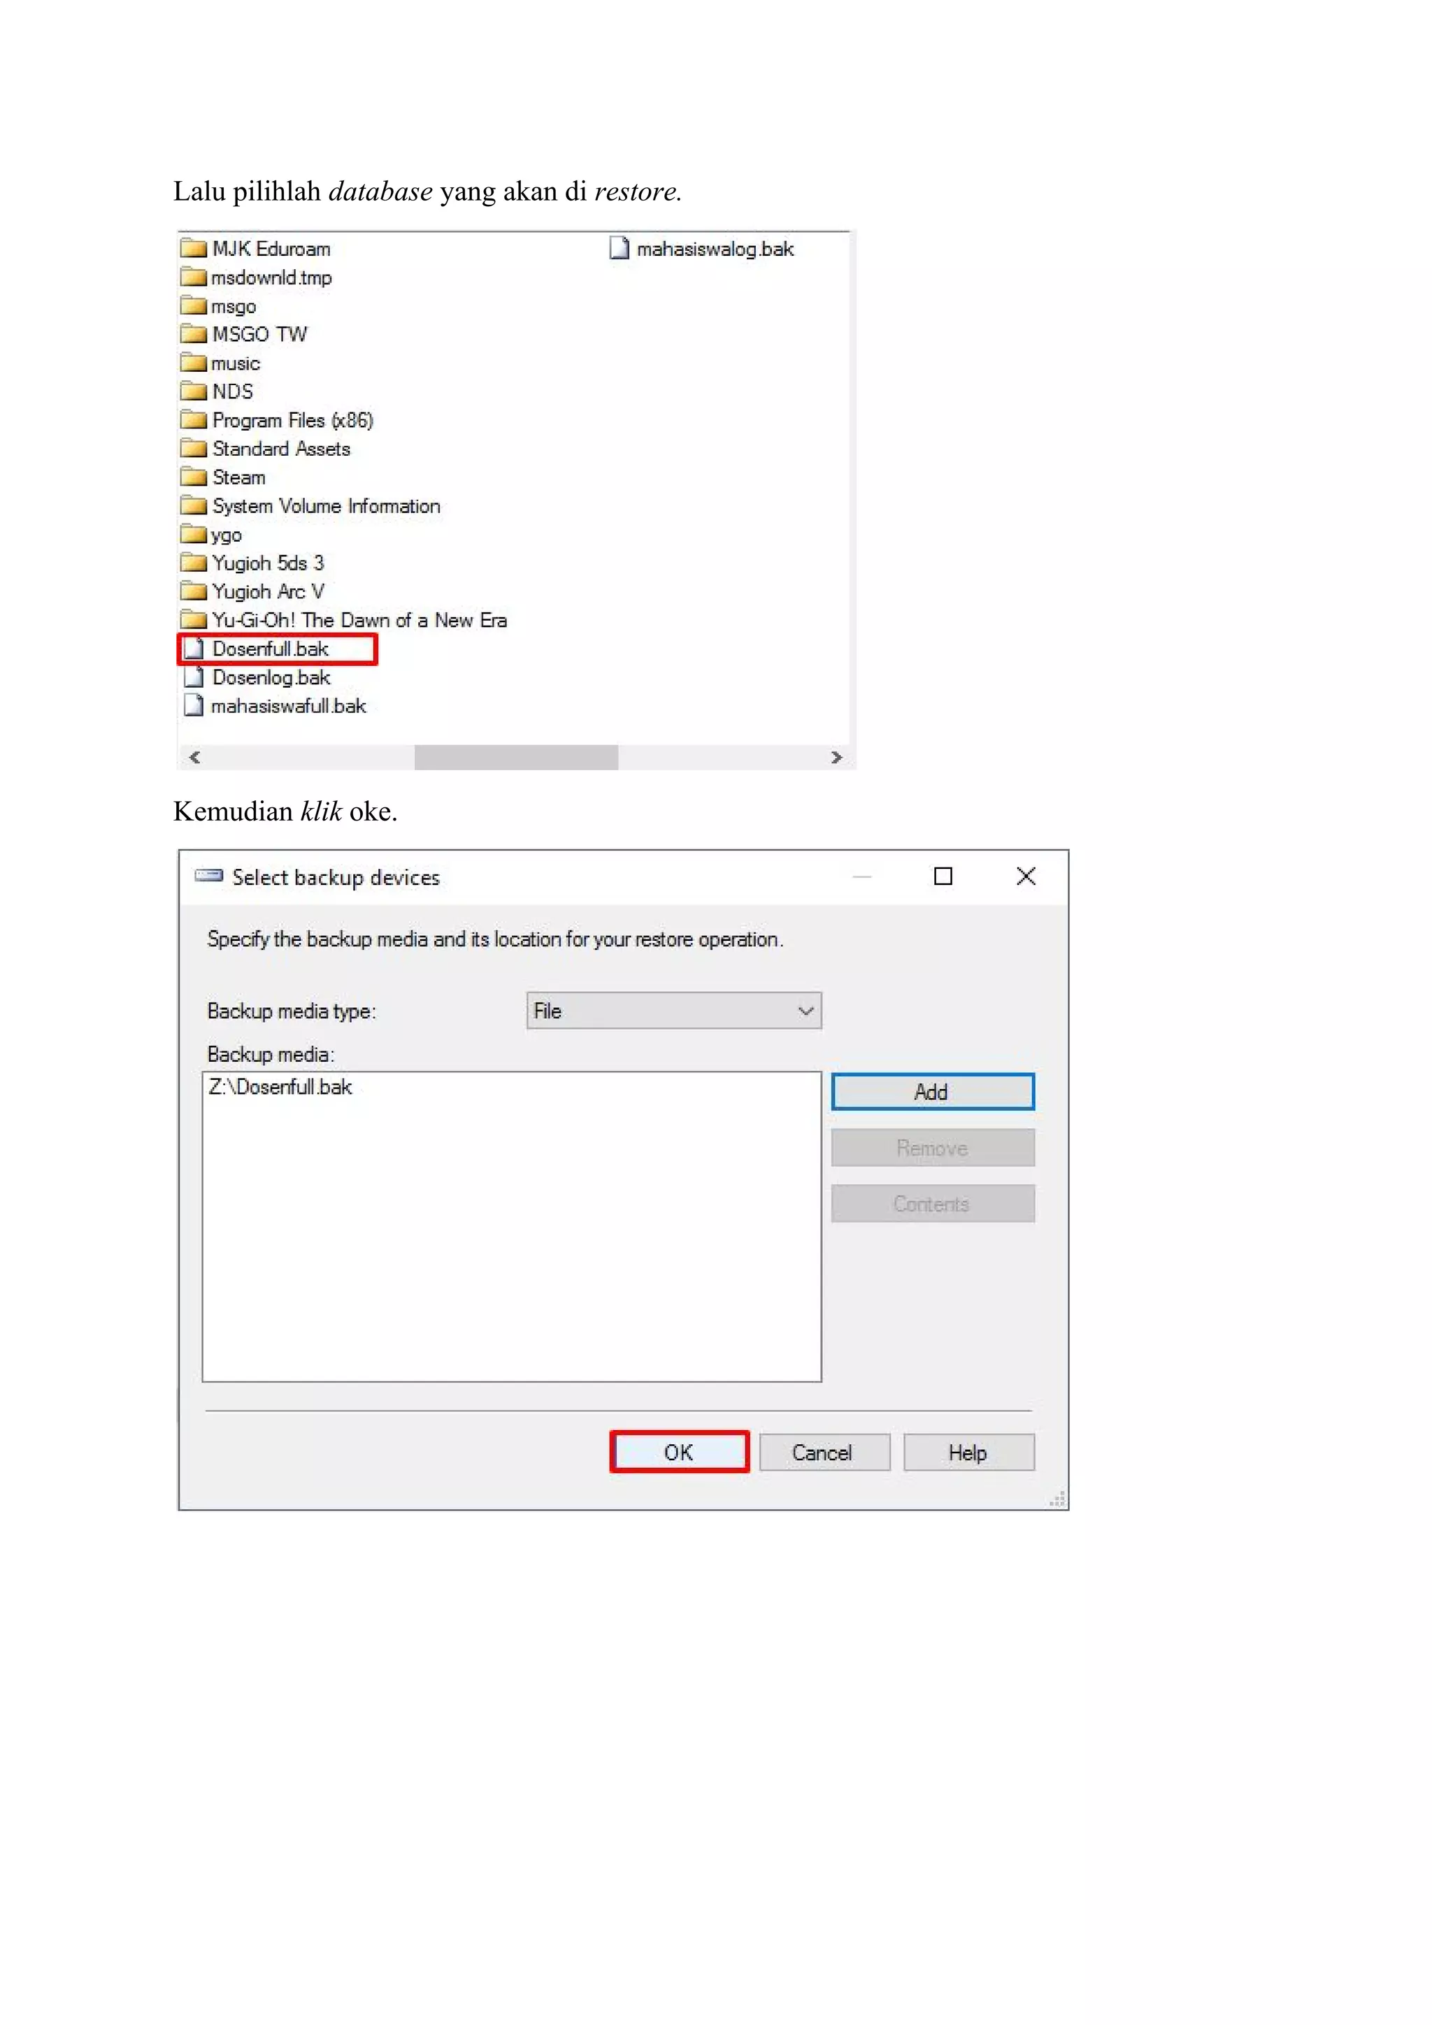Select the Dosenlog.bak file icon

pos(193,677)
